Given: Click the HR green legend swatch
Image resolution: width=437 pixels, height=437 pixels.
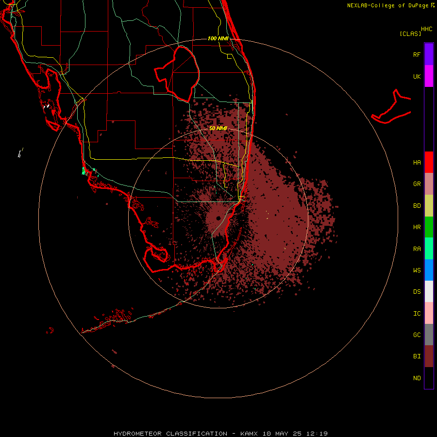Looking at the screenshot, I should [x=429, y=227].
